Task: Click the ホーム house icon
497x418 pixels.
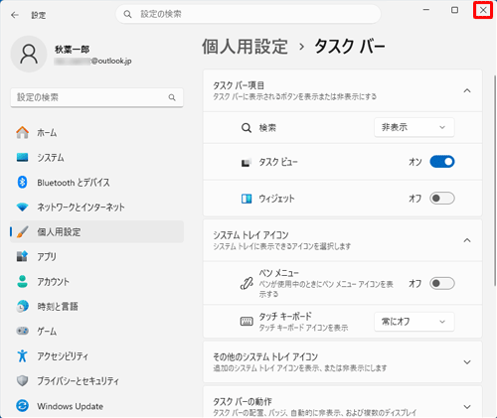Action: [22, 133]
